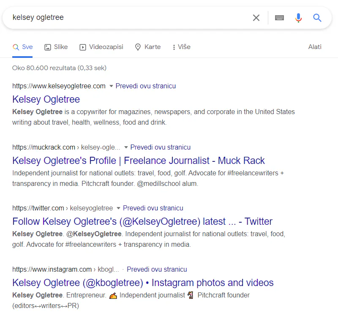
Task: Select the Sve results tab
Action: click(x=22, y=47)
